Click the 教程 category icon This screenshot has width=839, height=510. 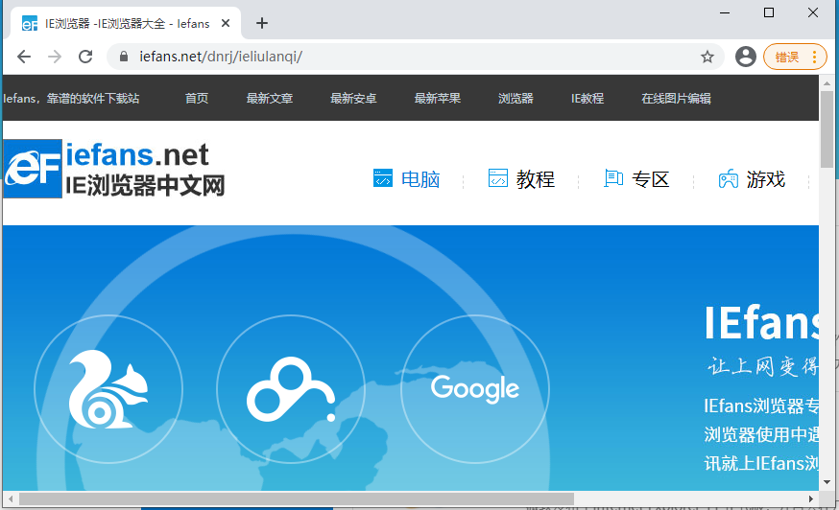[498, 178]
